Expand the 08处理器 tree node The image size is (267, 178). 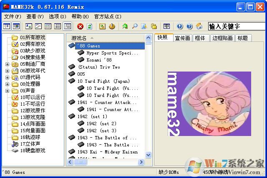[x=7, y=84]
